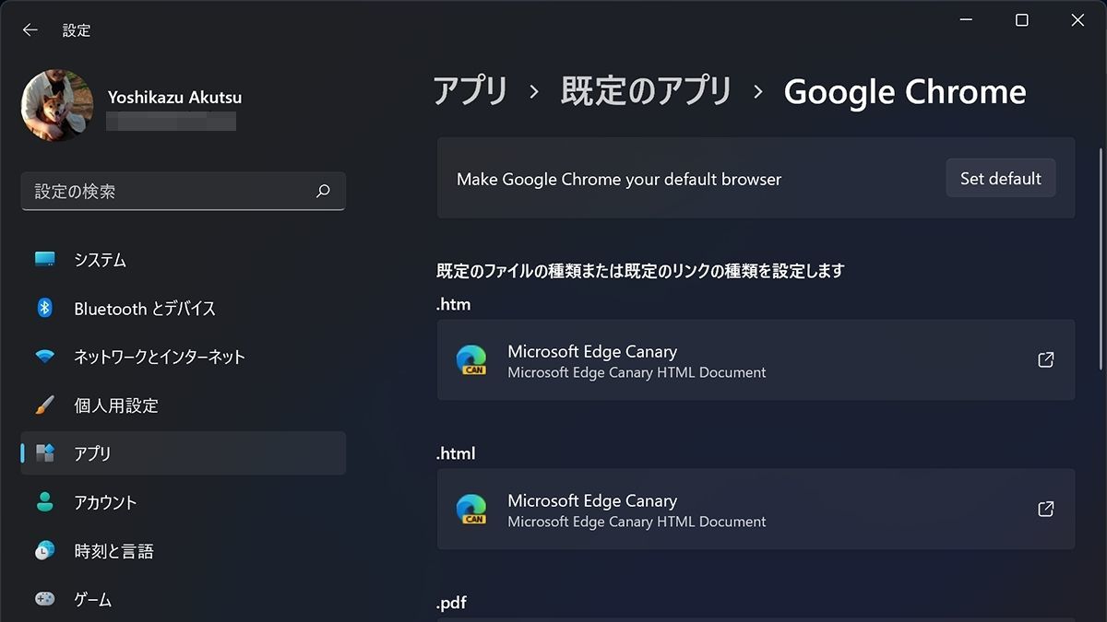Click the search magnifier icon
The height and width of the screenshot is (622, 1107).
tap(323, 192)
